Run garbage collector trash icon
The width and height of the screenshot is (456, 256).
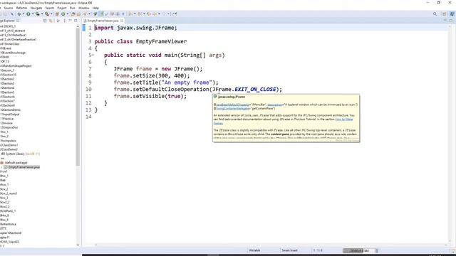pyautogui.click(x=377, y=250)
